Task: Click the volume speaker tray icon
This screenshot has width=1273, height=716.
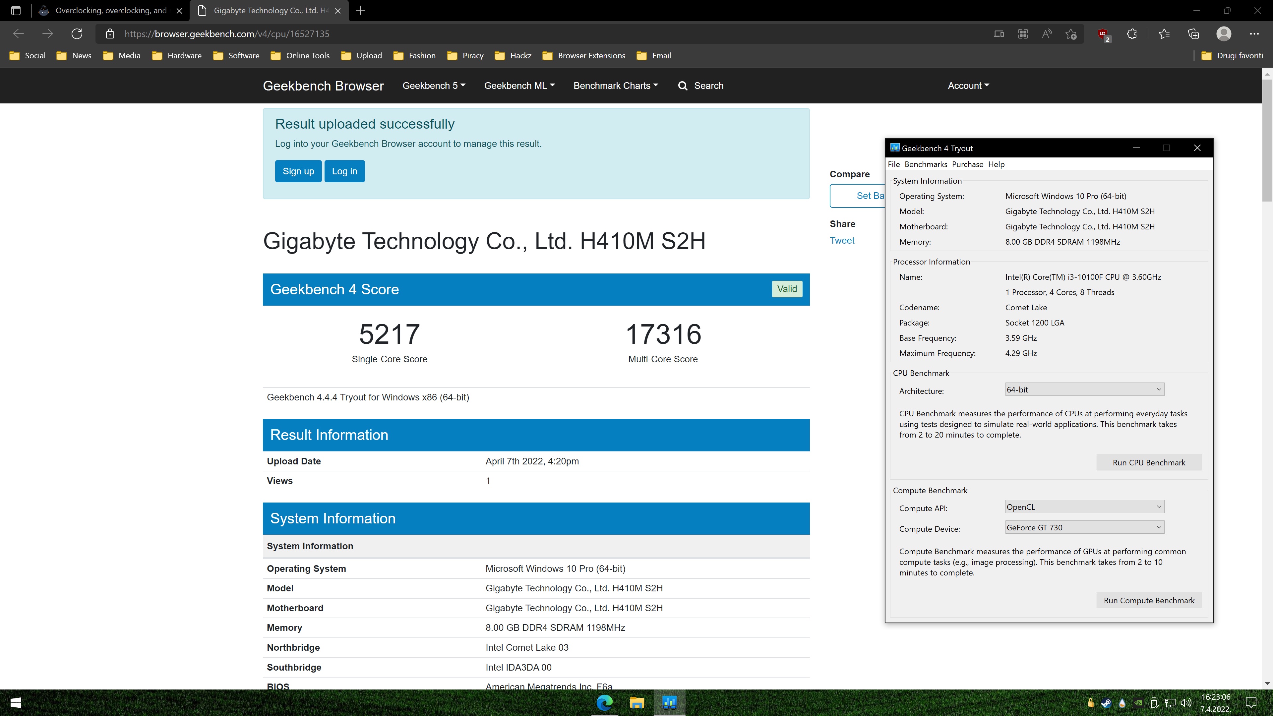Action: coord(1185,703)
